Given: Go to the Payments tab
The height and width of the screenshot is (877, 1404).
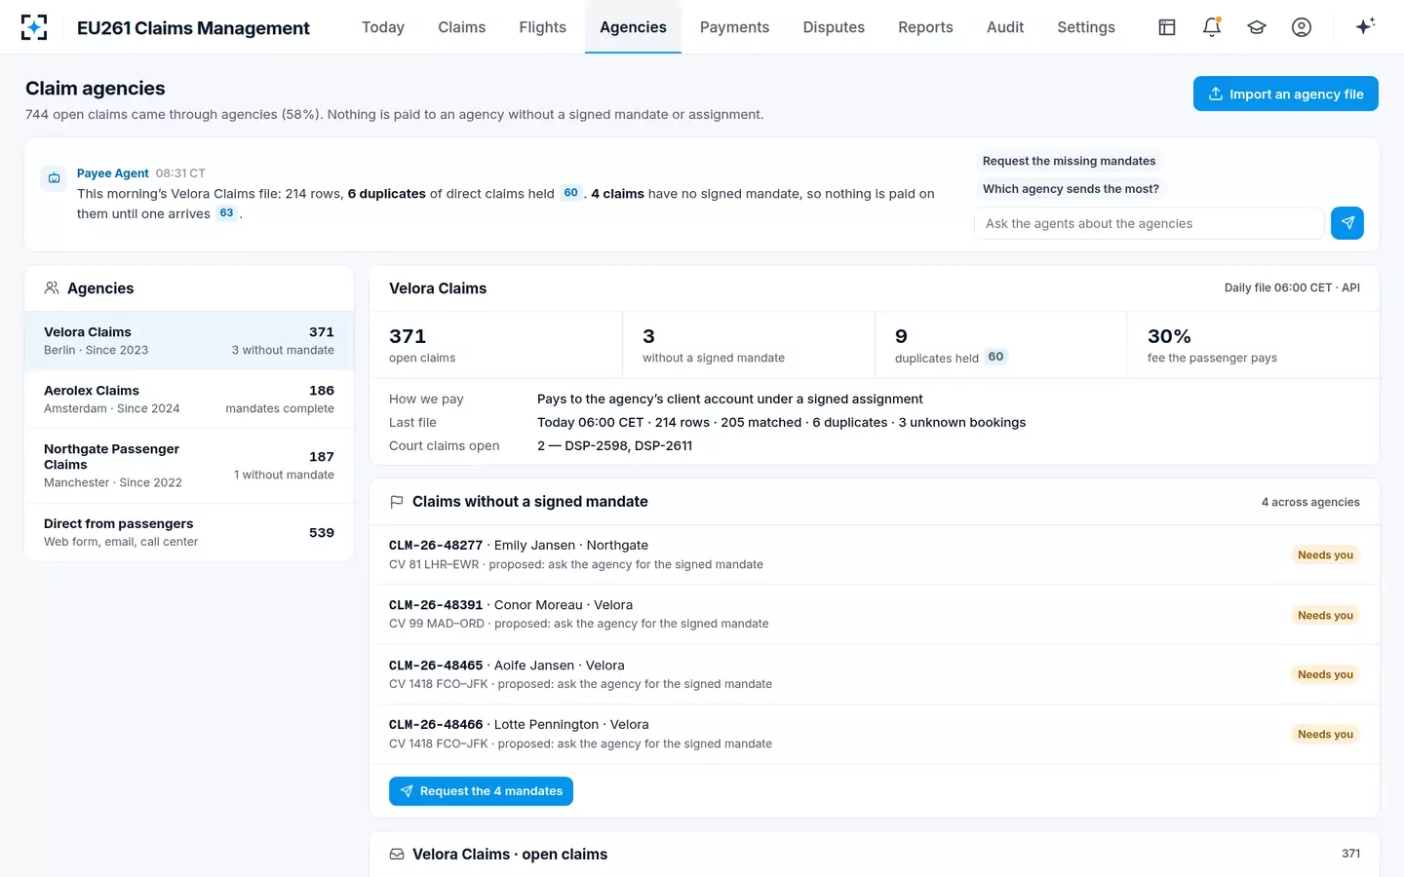Looking at the screenshot, I should (x=734, y=27).
